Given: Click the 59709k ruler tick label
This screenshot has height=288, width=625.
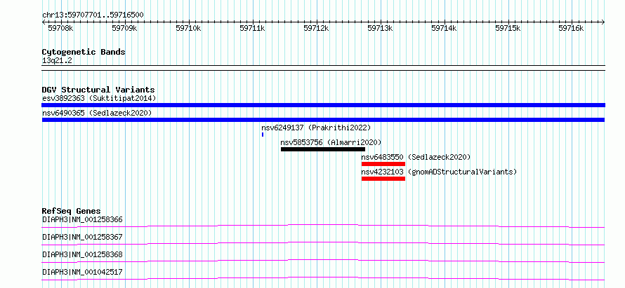Looking at the screenshot, I should pos(124,29).
